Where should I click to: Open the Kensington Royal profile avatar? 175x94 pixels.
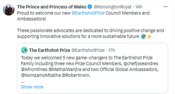(x=9, y=10)
